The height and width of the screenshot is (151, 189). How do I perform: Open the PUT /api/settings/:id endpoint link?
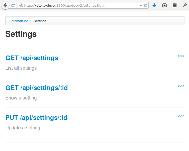pyautogui.click(x=36, y=118)
